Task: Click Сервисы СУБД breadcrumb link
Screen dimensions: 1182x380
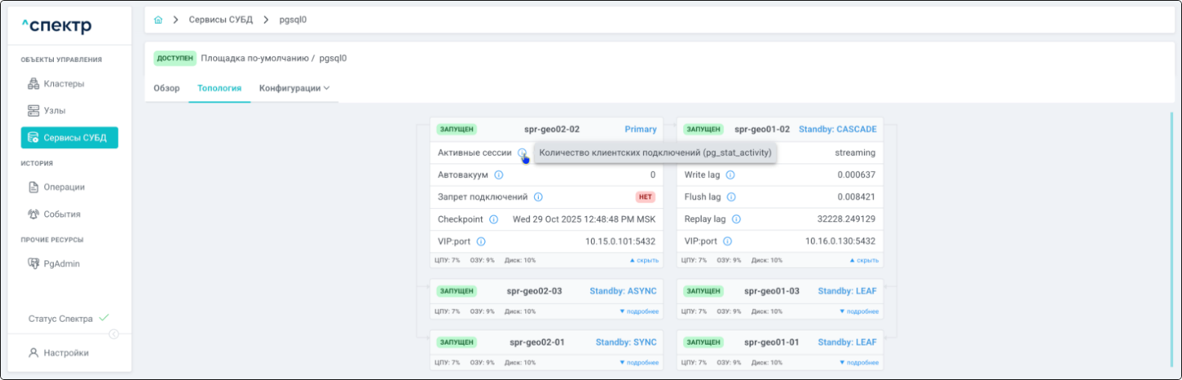Action: tap(221, 20)
